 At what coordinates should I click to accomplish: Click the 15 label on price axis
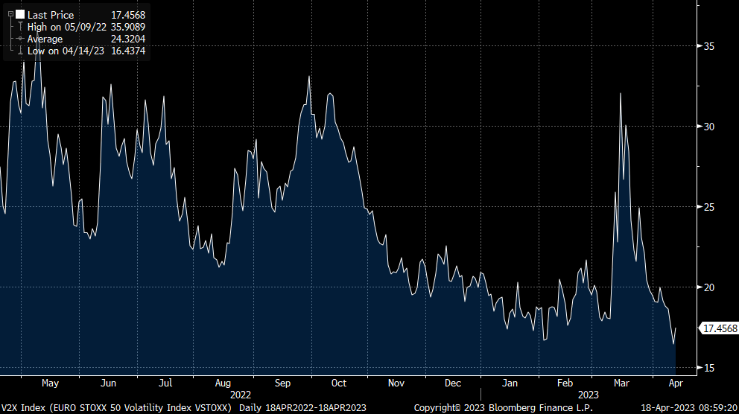pos(709,368)
